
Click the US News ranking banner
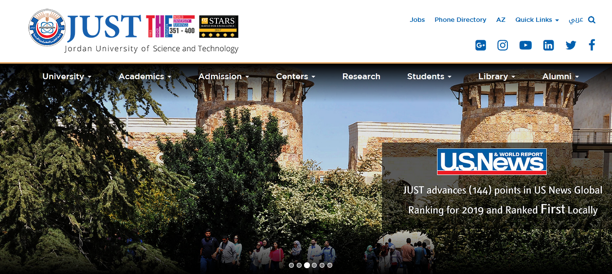pos(491,161)
